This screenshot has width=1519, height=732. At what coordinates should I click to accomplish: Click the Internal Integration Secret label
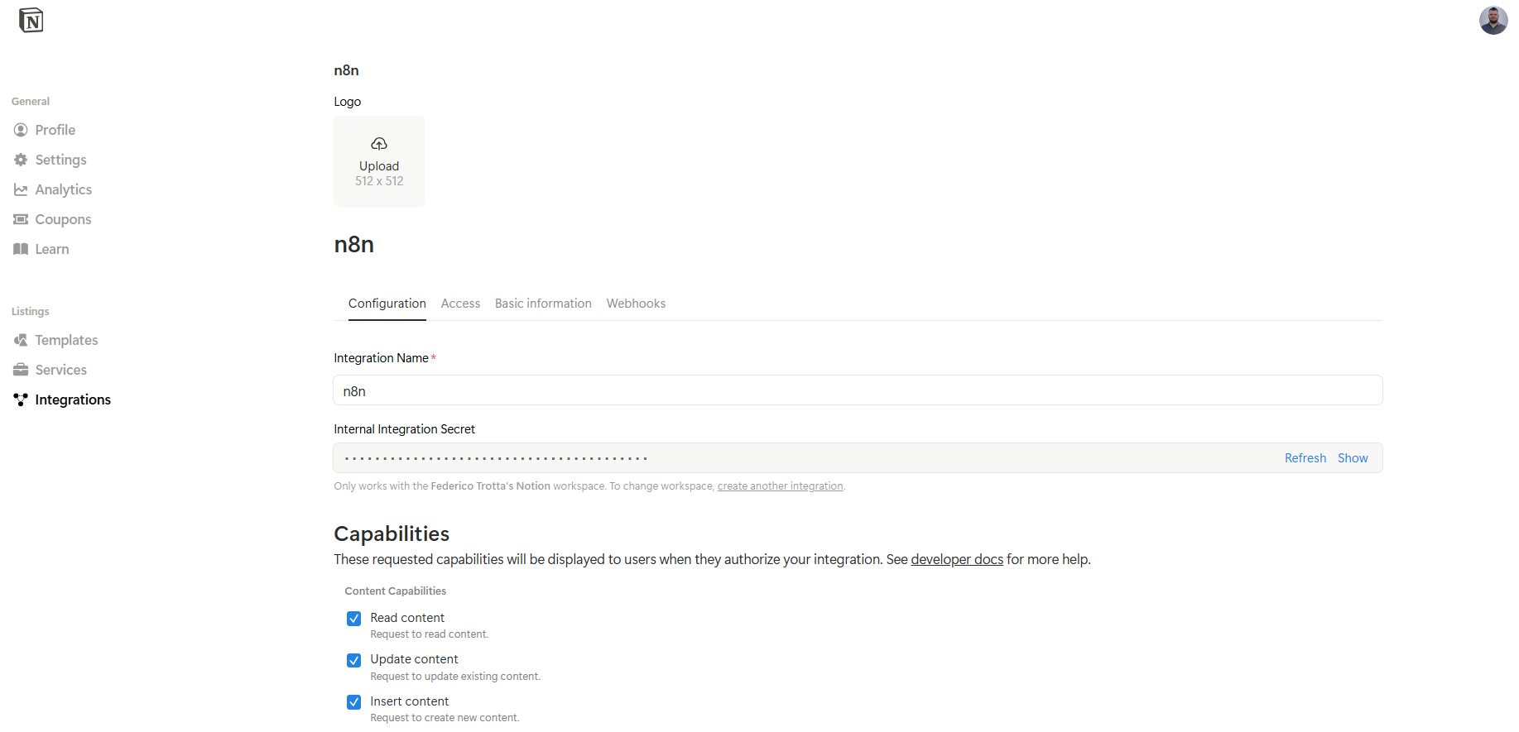point(404,429)
